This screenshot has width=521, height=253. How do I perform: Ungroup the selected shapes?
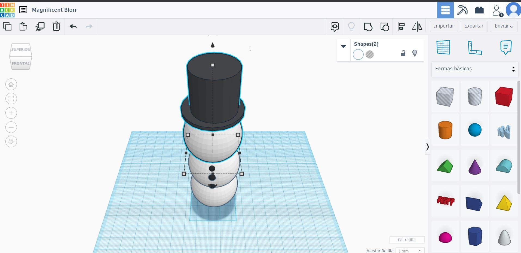pyautogui.click(x=385, y=27)
